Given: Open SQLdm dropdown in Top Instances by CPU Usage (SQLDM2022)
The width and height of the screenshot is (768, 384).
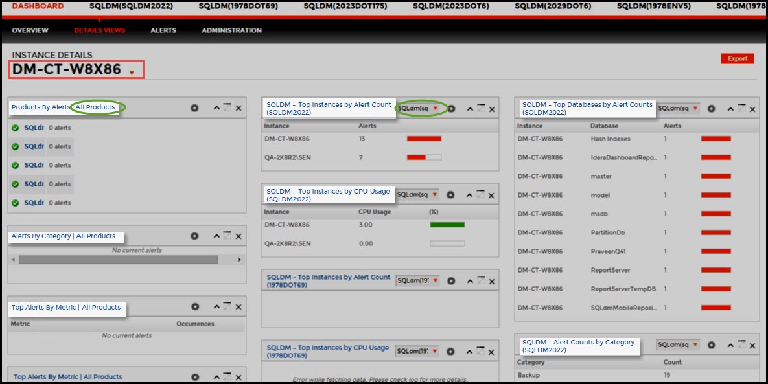Looking at the screenshot, I should [417, 194].
